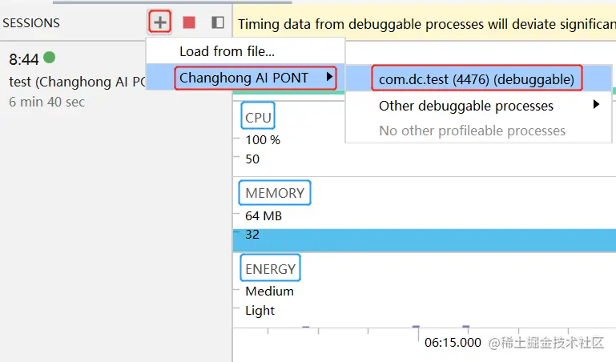Viewport: 616px width, 362px height.
Task: Select the 8:44 session entry
Action: click(x=23, y=59)
